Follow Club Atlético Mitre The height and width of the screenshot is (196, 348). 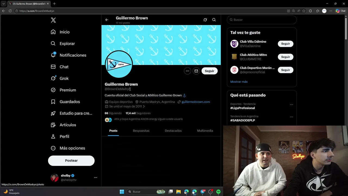[285, 57]
